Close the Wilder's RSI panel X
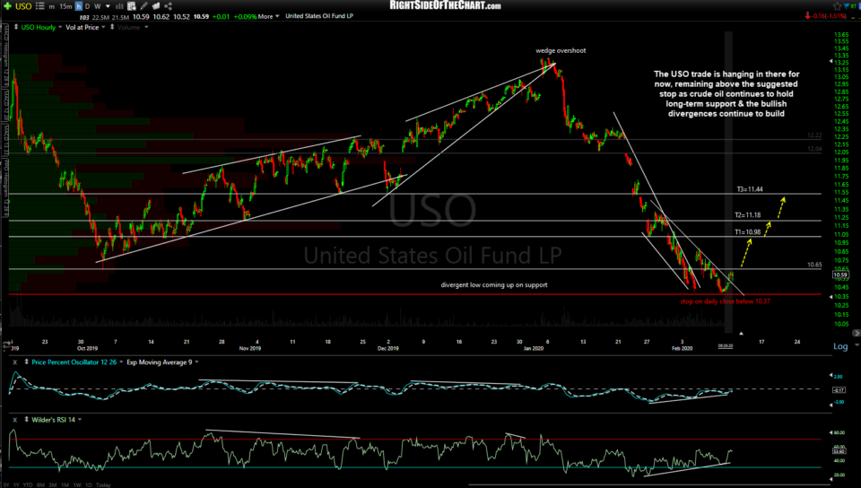 pyautogui.click(x=15, y=420)
